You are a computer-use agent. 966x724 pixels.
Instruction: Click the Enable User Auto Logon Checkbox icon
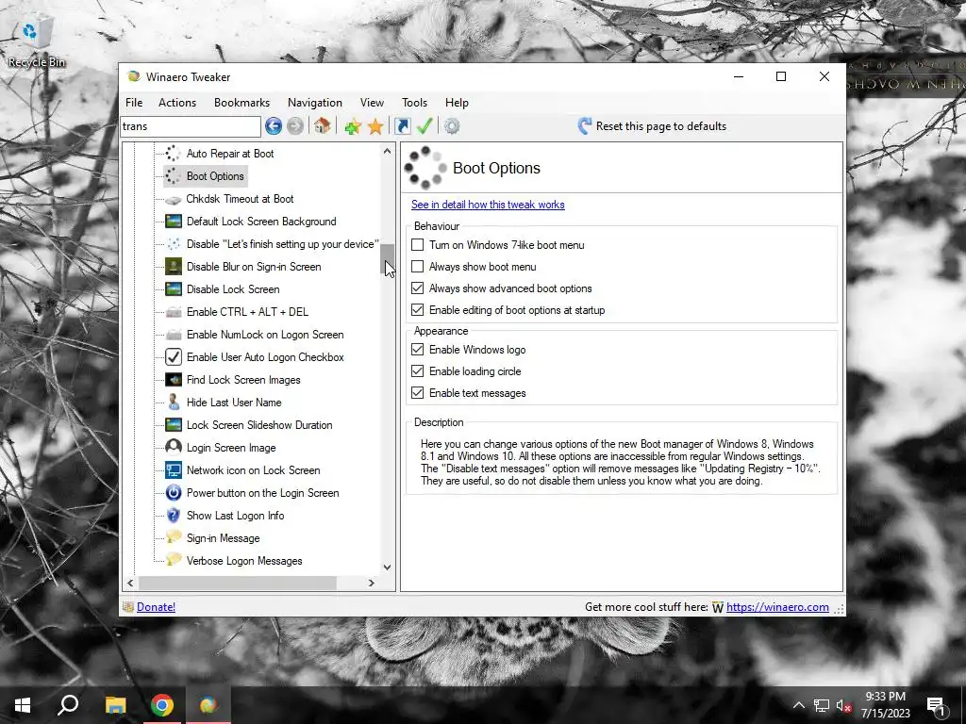pos(174,357)
